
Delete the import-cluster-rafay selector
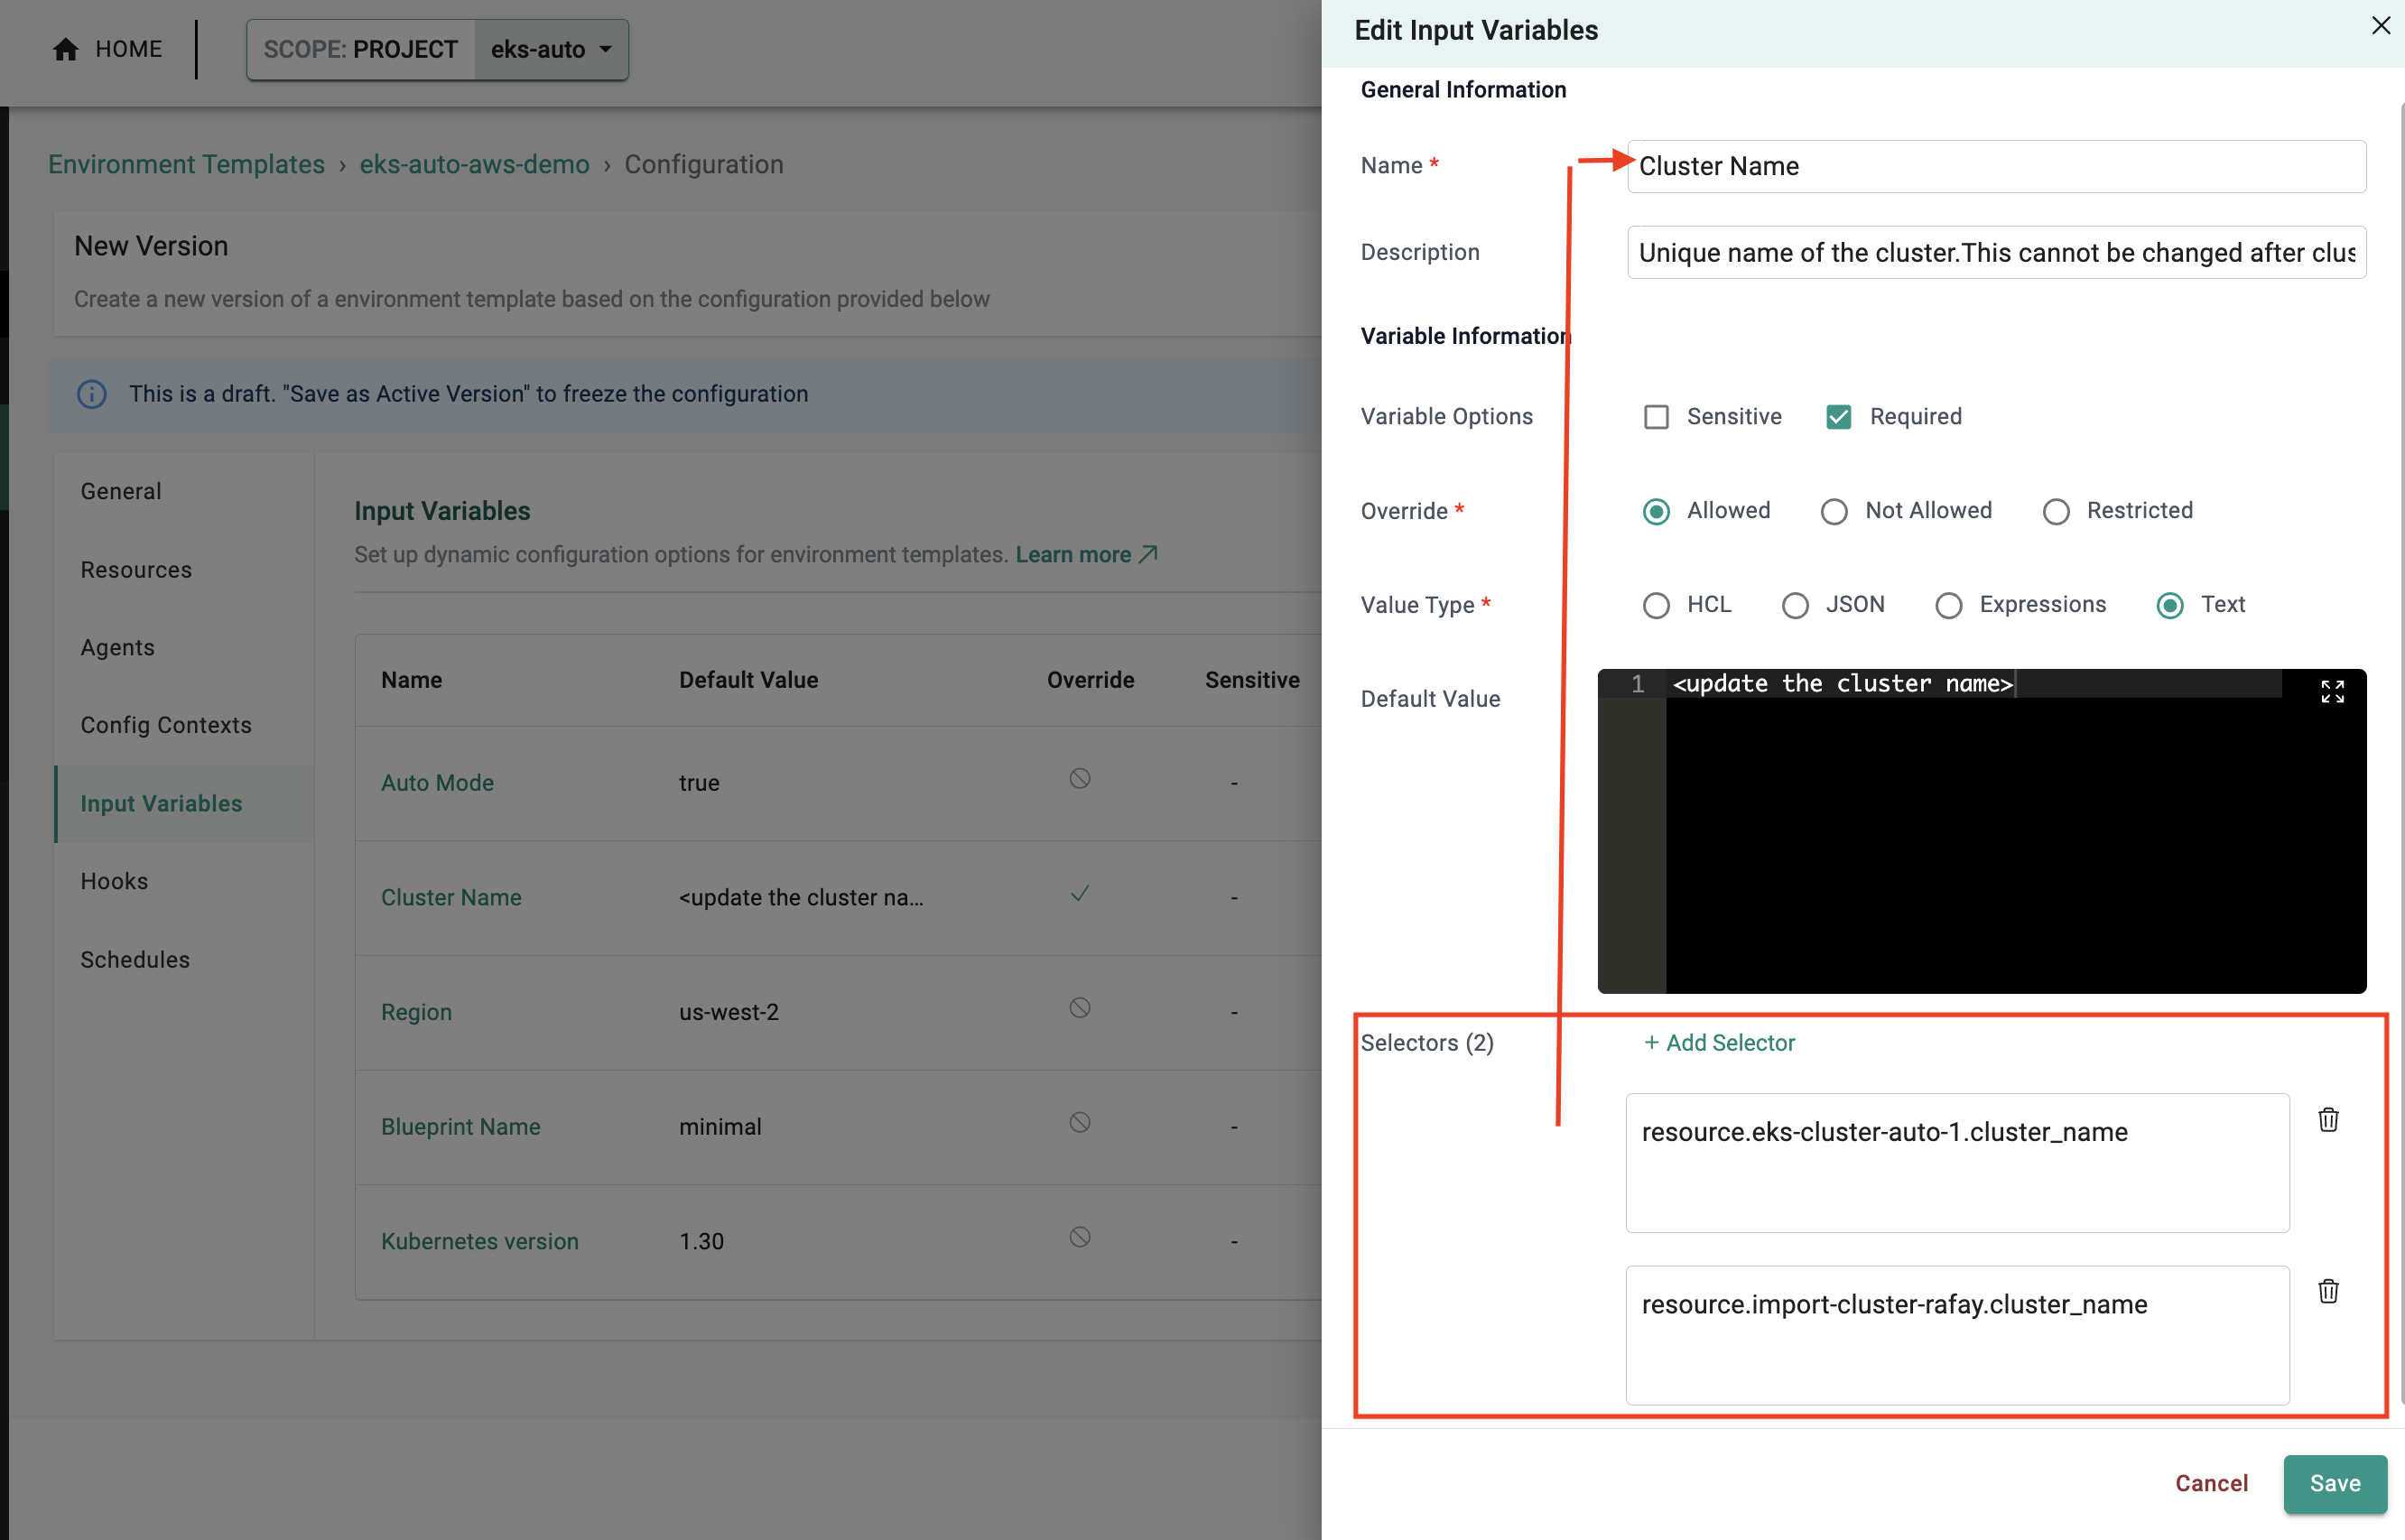coord(2328,1291)
